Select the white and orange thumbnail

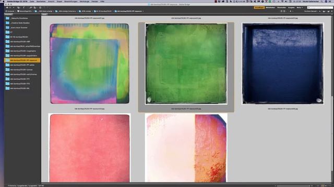[x=186, y=148]
